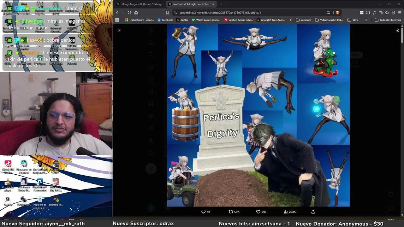Screen dimensions: 404x227
Task: Close the No Context Arknights tab
Action: coord(213,4)
